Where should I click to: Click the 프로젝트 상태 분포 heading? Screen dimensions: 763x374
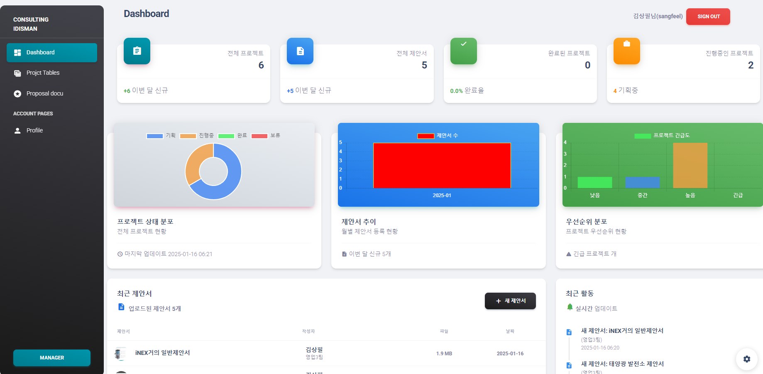(145, 222)
